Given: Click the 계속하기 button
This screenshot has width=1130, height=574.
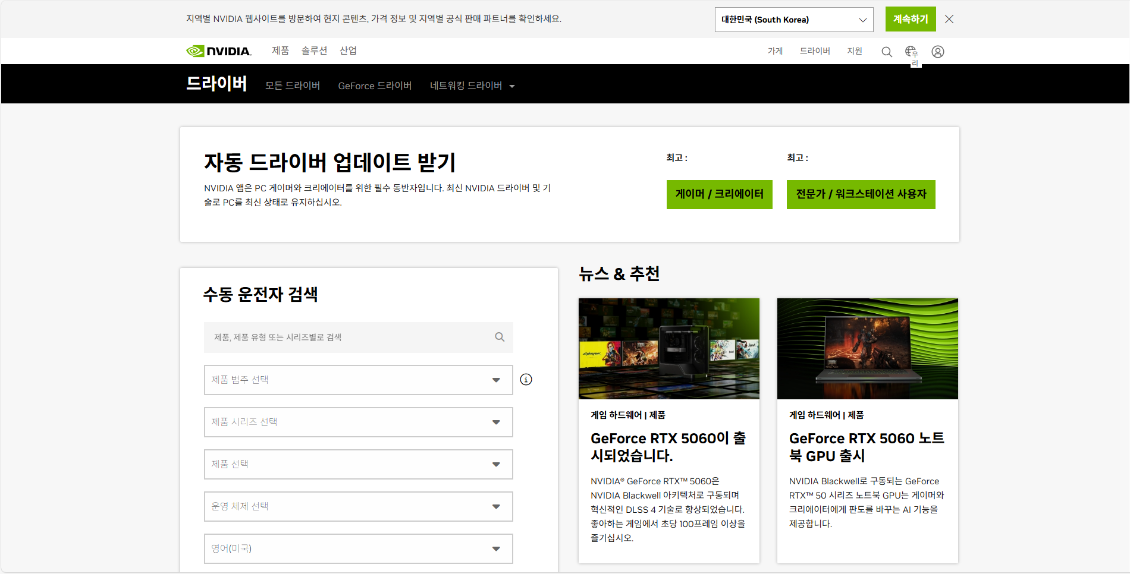Looking at the screenshot, I should coord(911,19).
